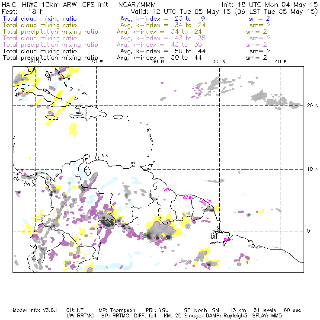This screenshot has height=320, width=320.
Task: Click the 'Valid: 12 UTC Tue 05 May 15' text
Action: click(x=181, y=12)
